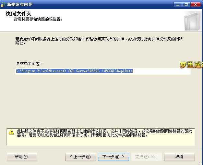Click the 快照文件夹(S) field label
203x165 pixels.
29,64
